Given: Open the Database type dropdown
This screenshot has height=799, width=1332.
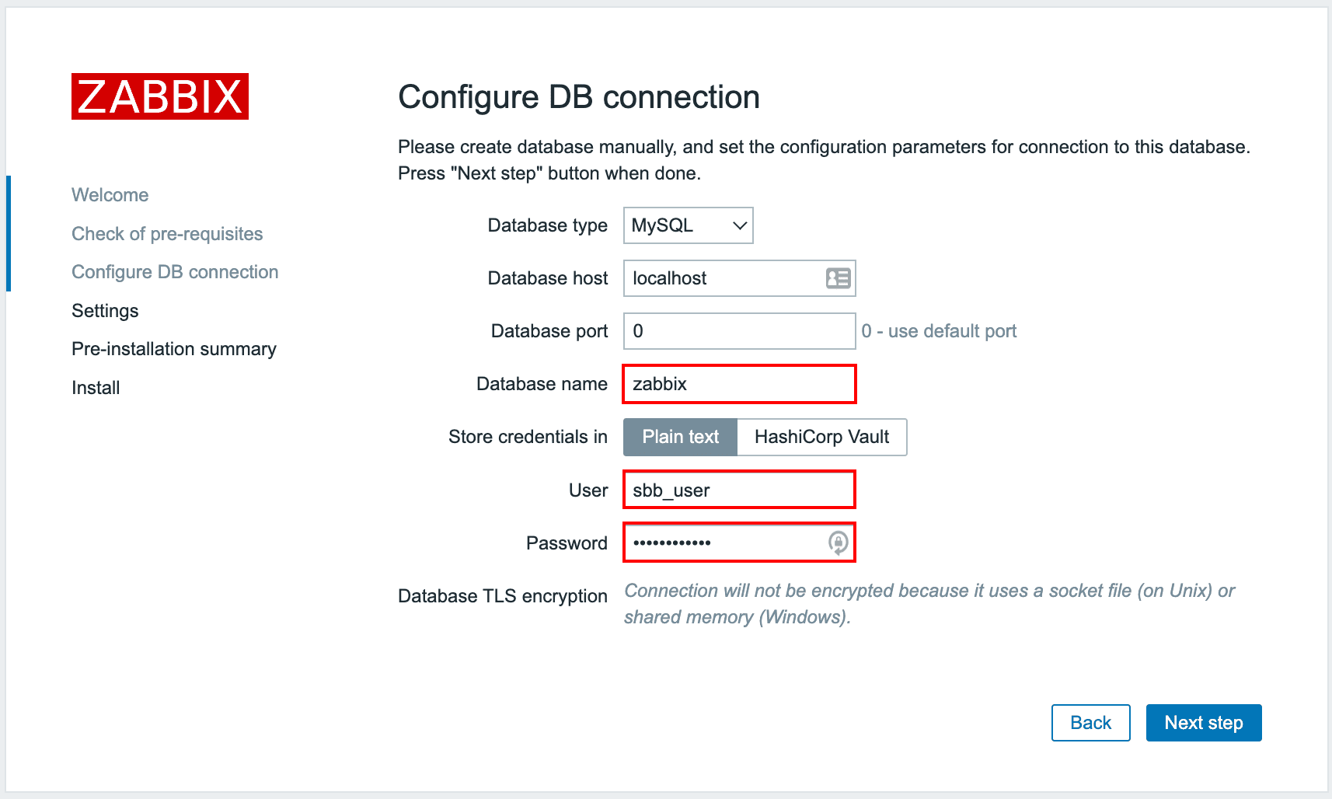Looking at the screenshot, I should [689, 225].
